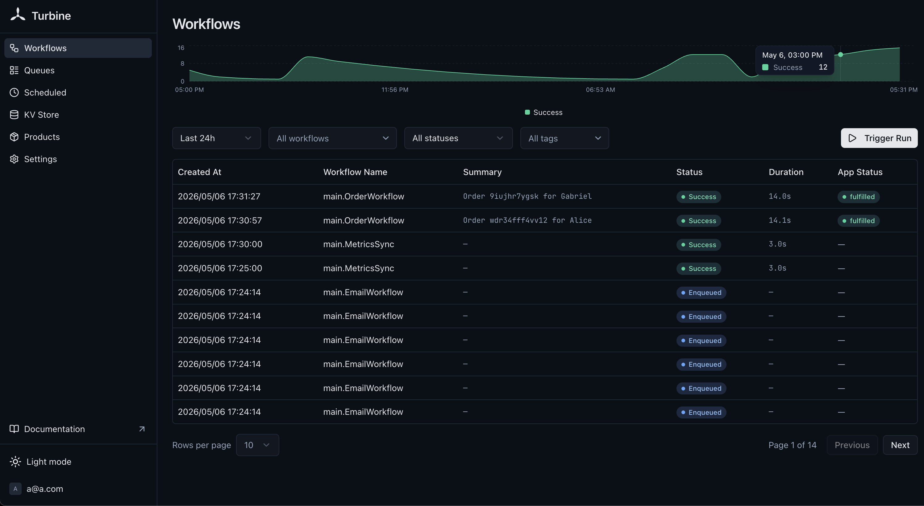Click the App Status column header
924x506 pixels.
(860, 172)
